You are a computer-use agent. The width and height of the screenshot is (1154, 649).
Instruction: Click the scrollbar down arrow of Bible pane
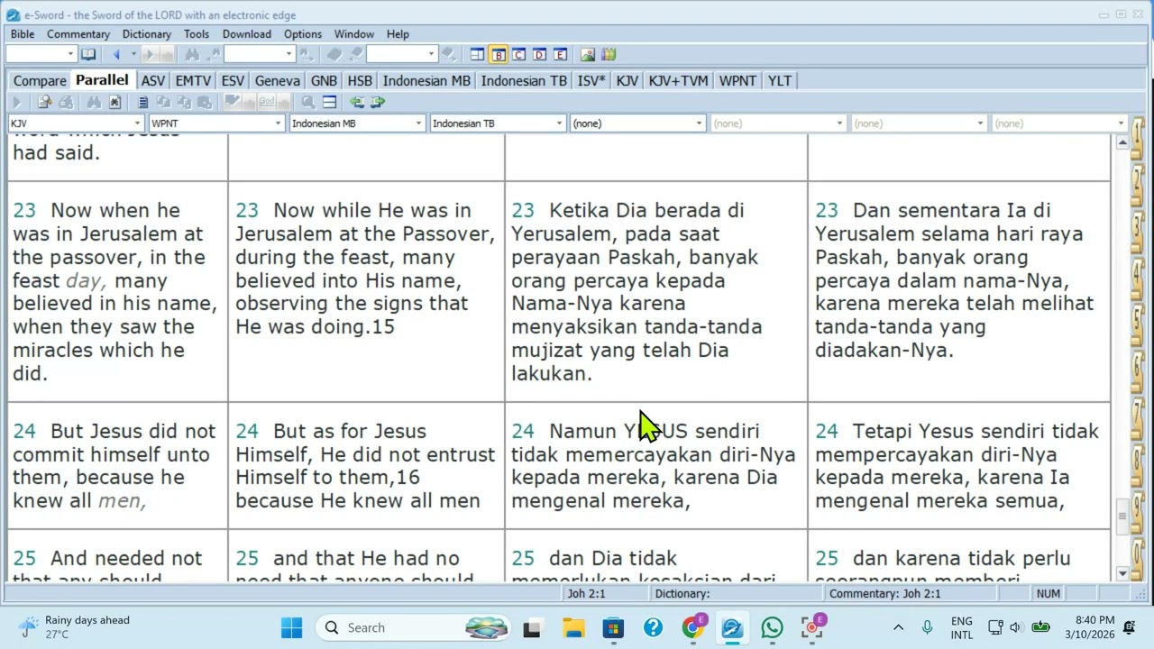1122,573
